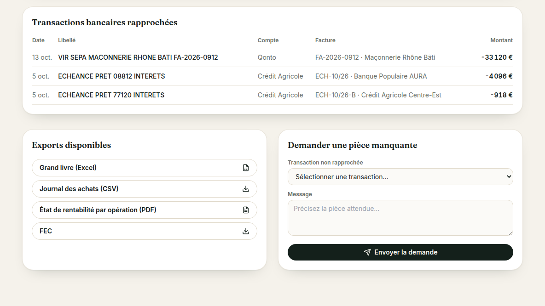
Task: Grab the Message textarea resize handle
Action: coord(510,233)
